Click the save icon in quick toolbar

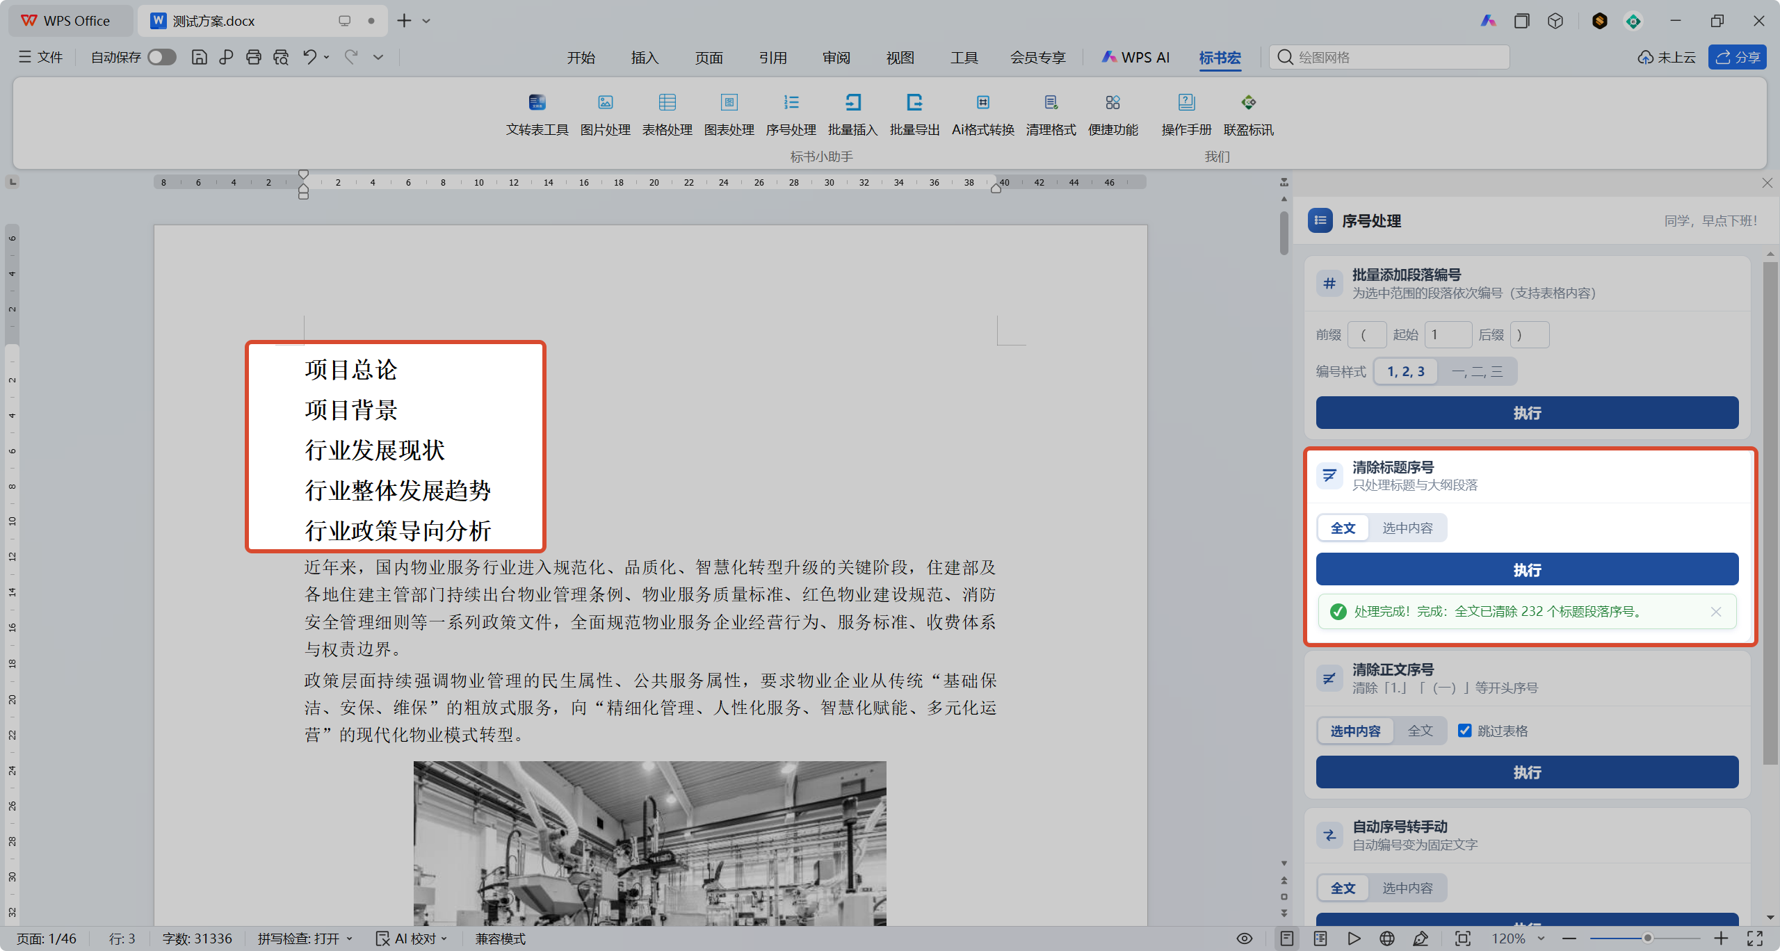199,57
